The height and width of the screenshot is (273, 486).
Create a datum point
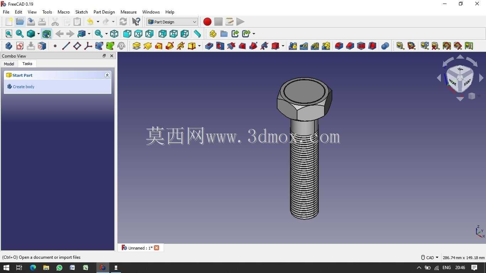tap(55, 46)
